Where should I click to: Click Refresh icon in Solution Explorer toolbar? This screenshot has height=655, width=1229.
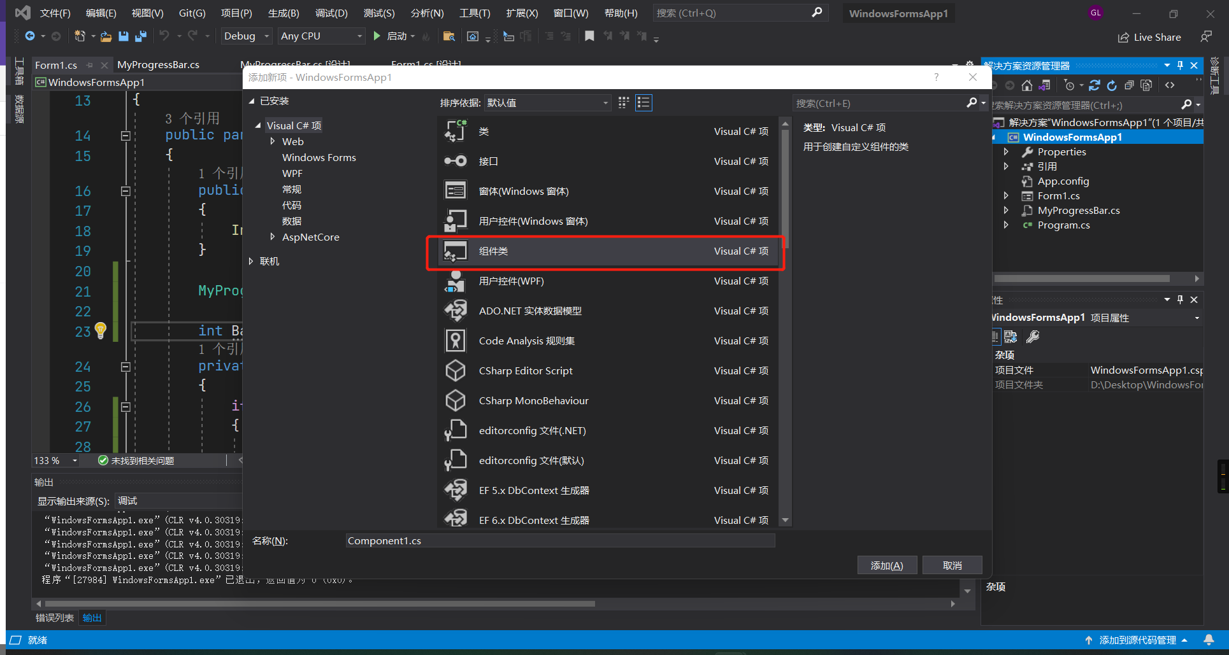[x=1112, y=85]
